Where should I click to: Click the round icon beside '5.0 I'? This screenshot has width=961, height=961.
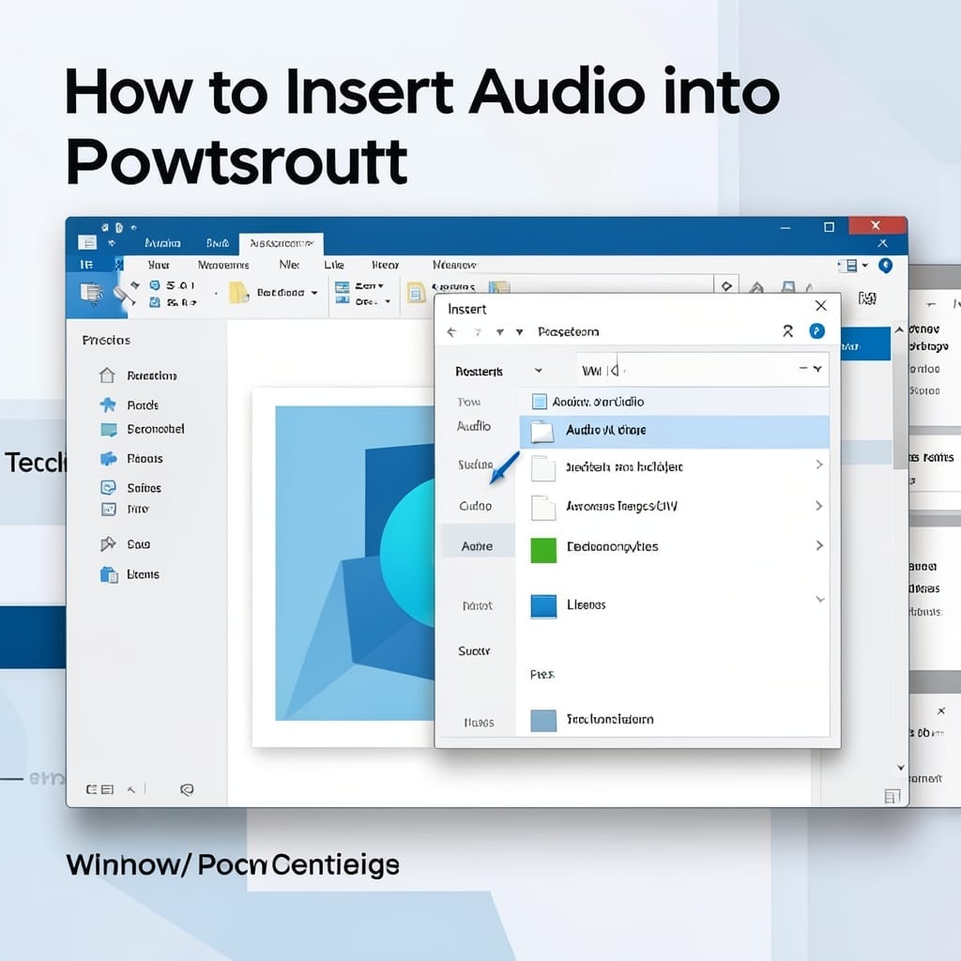point(155,285)
